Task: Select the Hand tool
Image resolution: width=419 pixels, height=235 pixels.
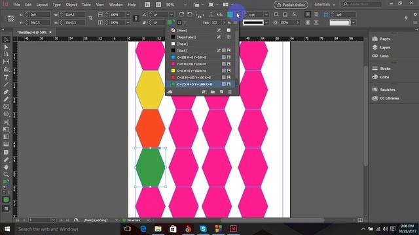Action: pos(6,167)
